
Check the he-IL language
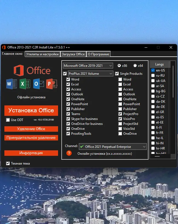(153, 138)
